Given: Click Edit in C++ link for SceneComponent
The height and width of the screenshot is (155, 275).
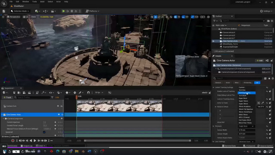Looking at the screenshot, I should (x=266, y=69).
